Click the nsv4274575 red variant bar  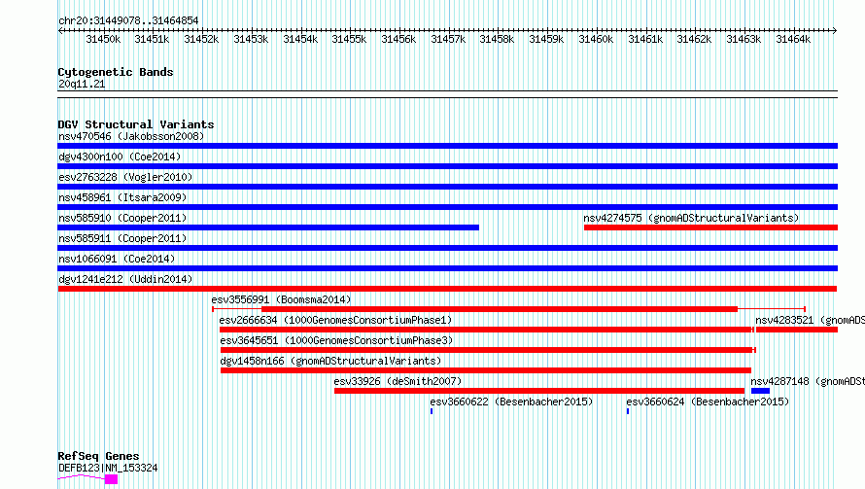[711, 227]
